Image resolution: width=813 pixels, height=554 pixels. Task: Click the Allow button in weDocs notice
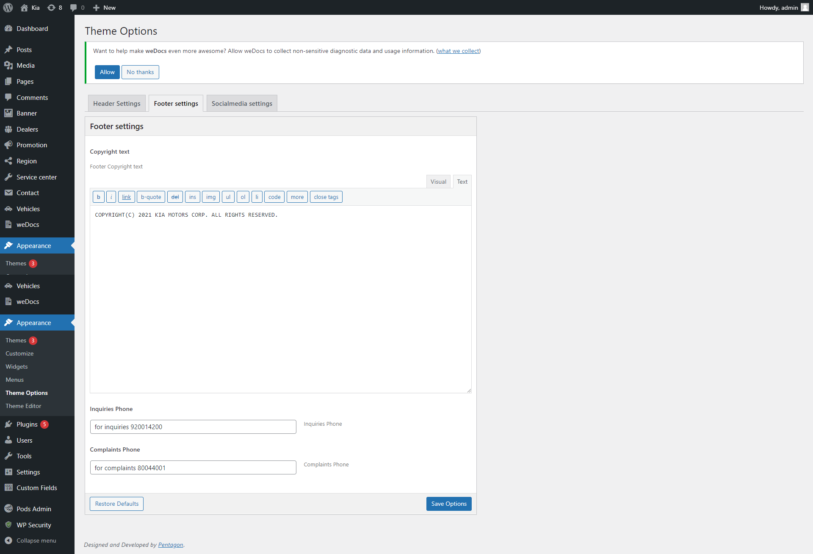tap(107, 72)
